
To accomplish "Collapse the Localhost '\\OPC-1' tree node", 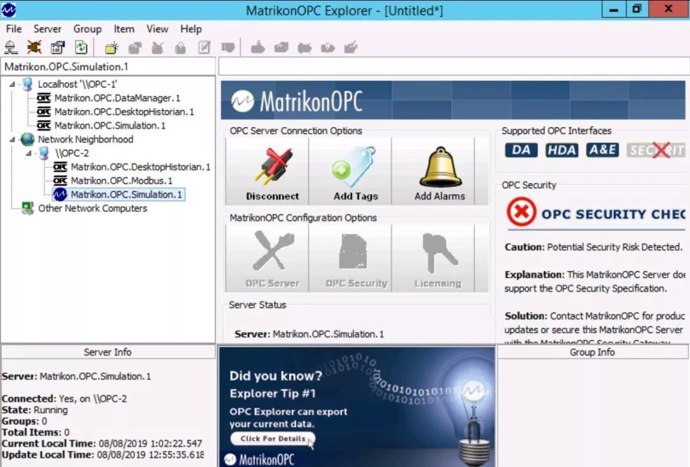I will [x=12, y=84].
